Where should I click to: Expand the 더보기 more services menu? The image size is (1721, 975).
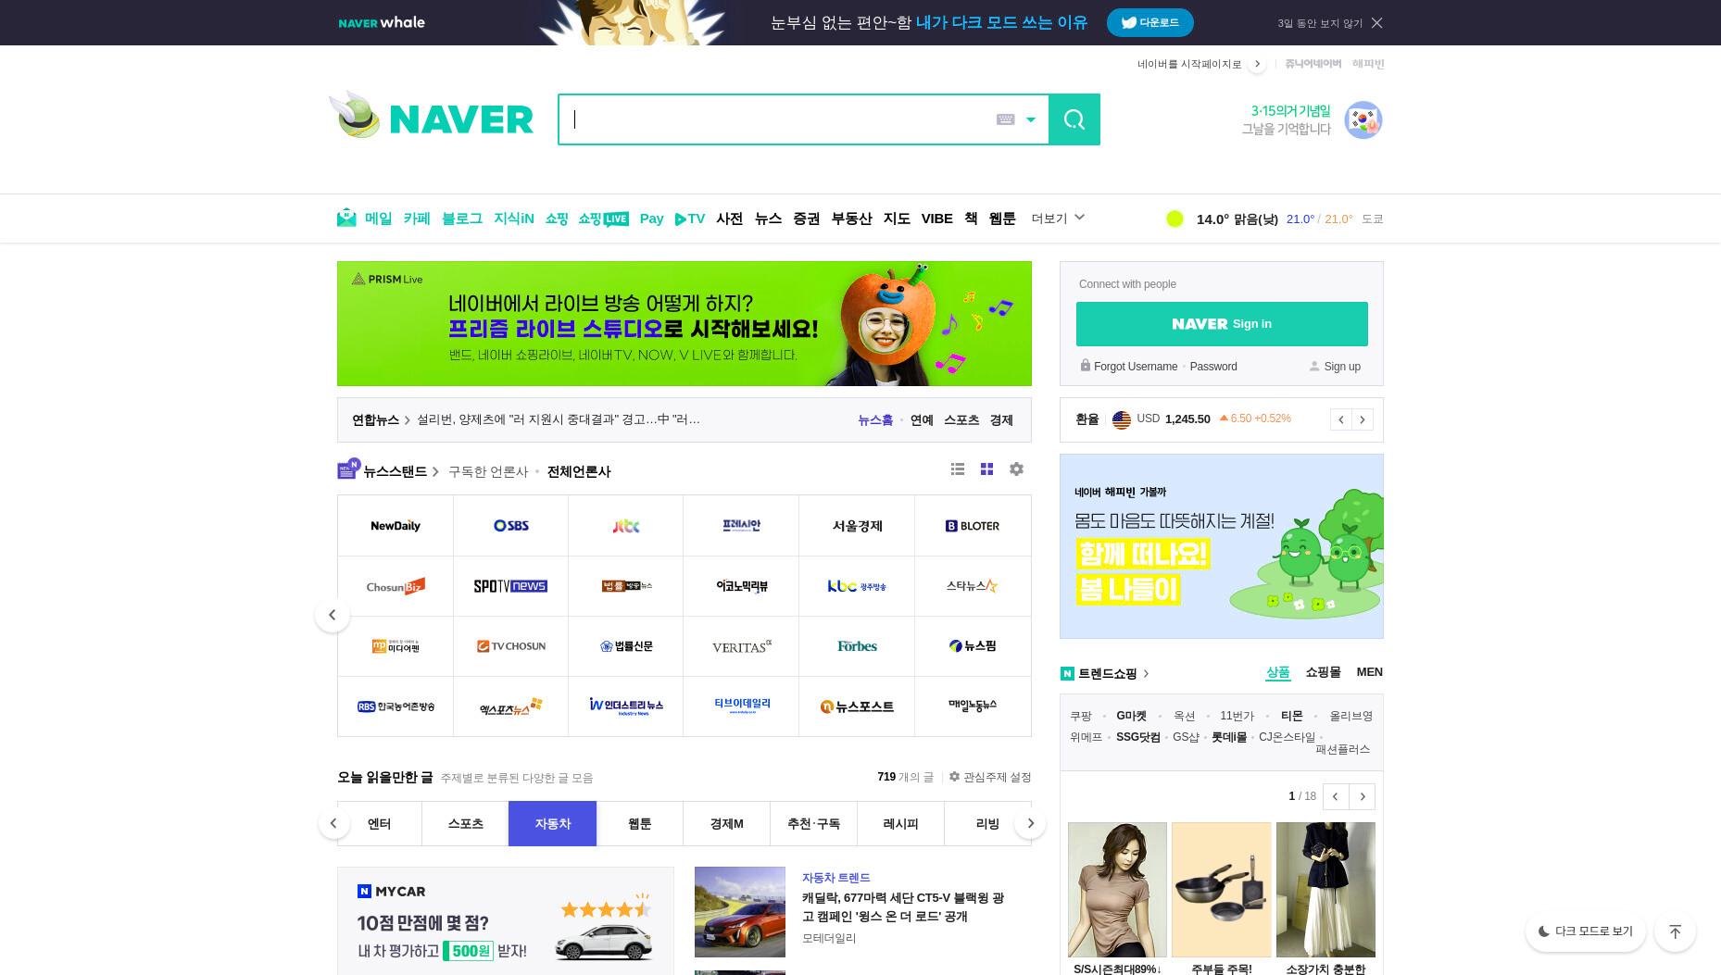pos(1058,219)
